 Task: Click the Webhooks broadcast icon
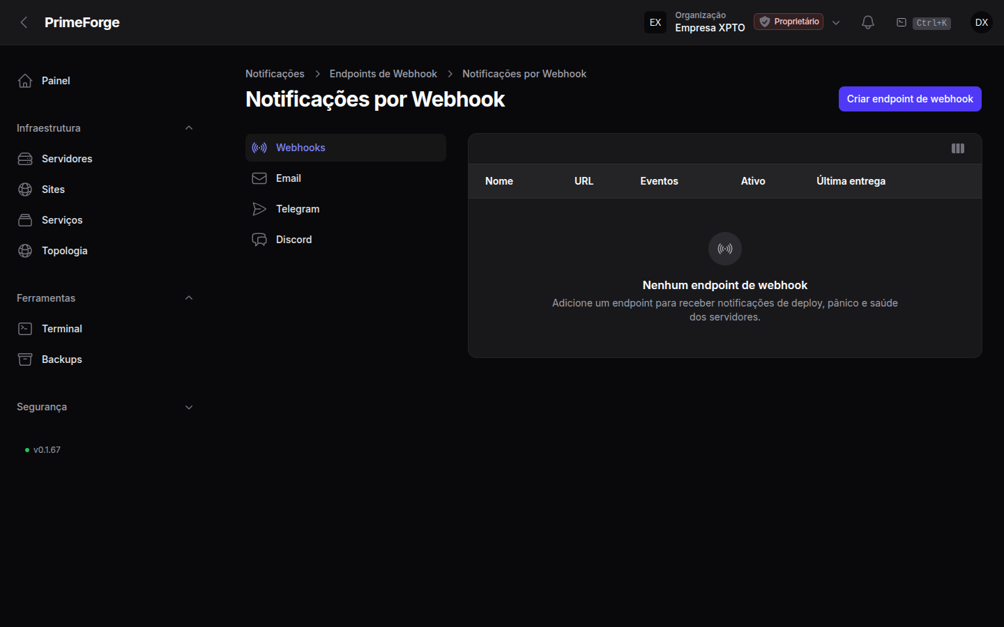[x=259, y=148]
